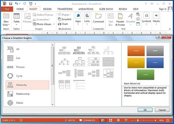Open the FILE tab
Viewport: 174px width, 124px height.
pos(7,9)
